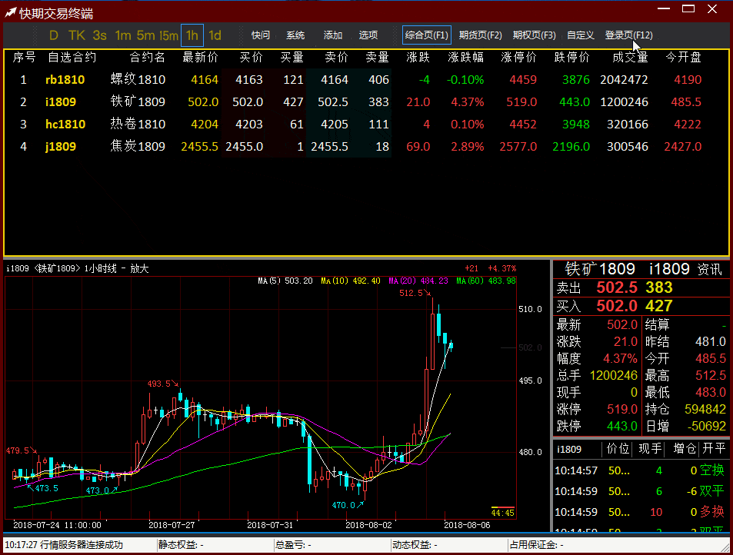Viewport: 733px width, 555px height.
Task: Open the 选项 menu
Action: point(368,35)
